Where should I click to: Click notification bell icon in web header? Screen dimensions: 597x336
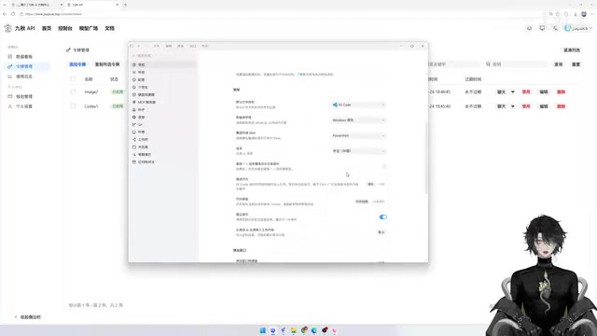pyautogui.click(x=529, y=28)
